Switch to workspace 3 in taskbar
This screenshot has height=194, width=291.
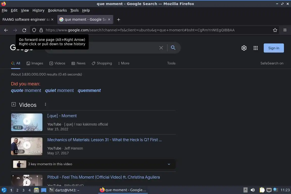23,190
